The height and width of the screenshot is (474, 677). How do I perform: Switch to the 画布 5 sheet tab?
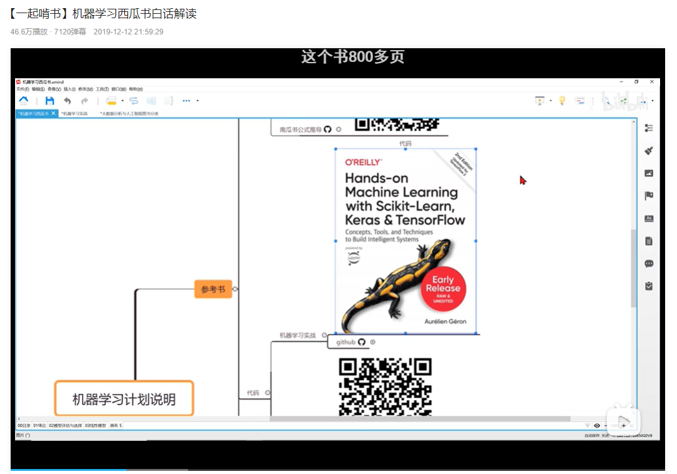point(116,425)
